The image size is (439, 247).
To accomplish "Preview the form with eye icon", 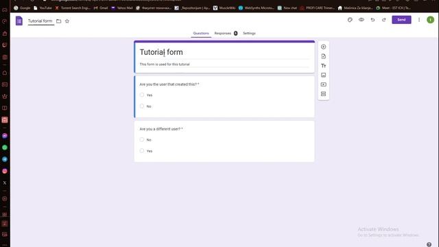I will click(x=361, y=20).
